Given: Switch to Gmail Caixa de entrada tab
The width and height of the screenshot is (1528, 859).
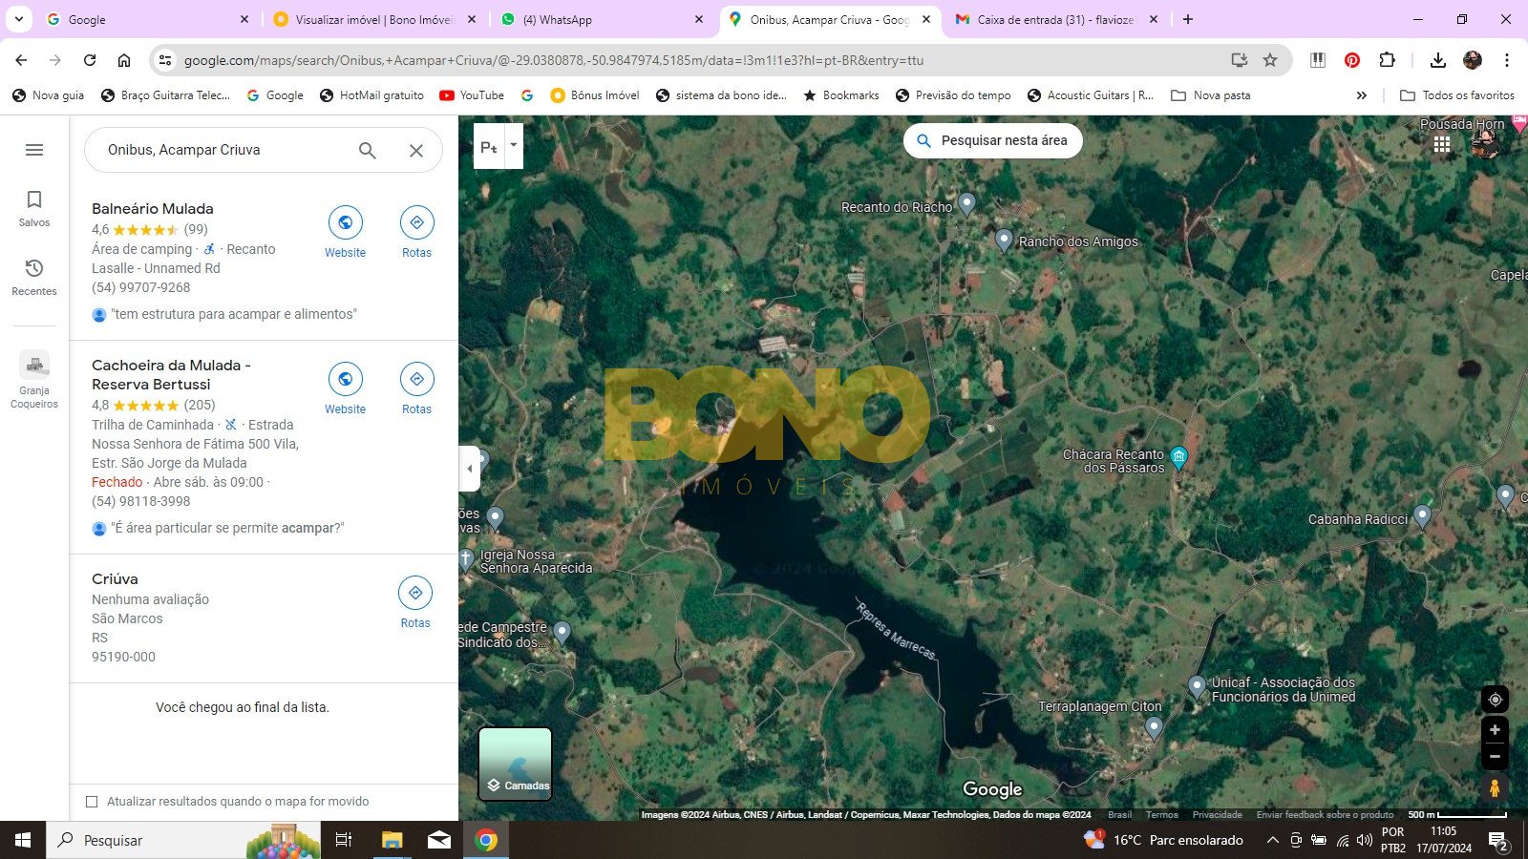Looking at the screenshot, I should pos(1055,19).
